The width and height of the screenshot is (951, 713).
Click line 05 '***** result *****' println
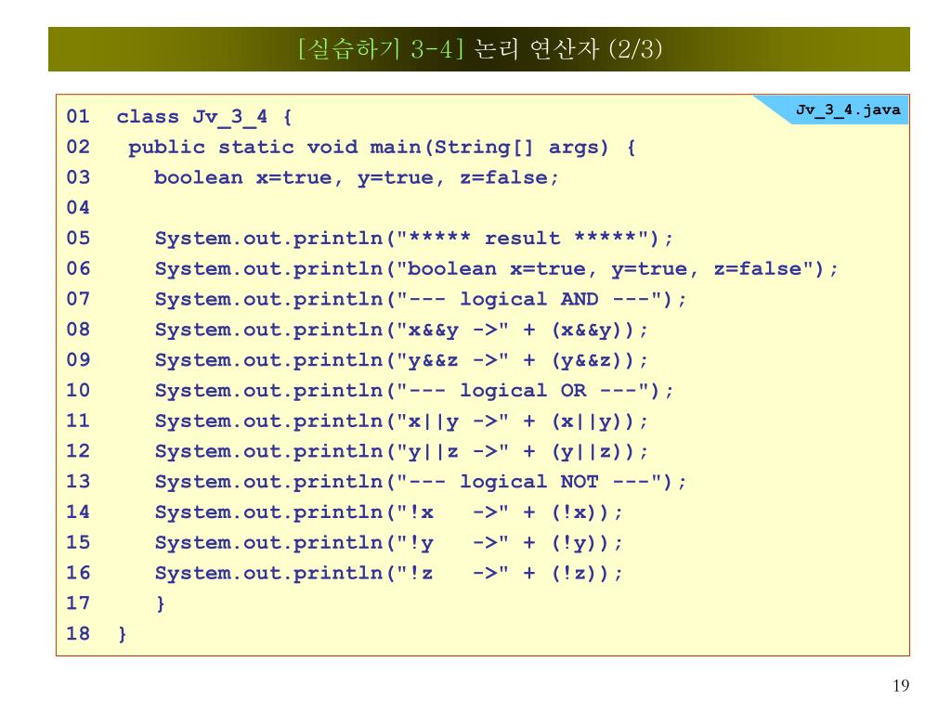pyautogui.click(x=413, y=239)
